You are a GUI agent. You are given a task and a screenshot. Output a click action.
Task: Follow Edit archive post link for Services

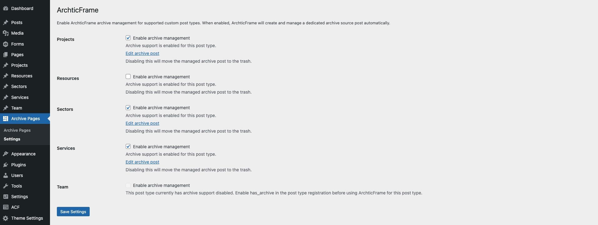[x=142, y=162]
